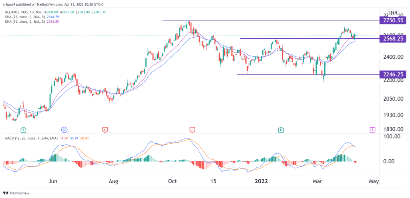This screenshot has width=410, height=198.
Task: Click the red earnings E marker under Oct
Action: click(192, 129)
